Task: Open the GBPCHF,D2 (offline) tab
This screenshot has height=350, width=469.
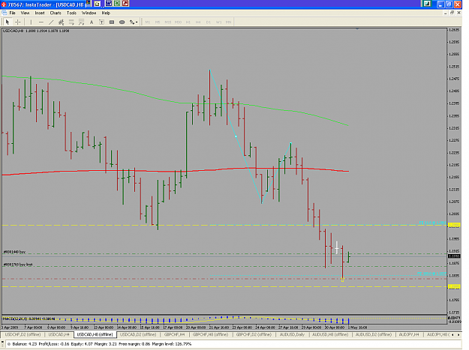Action: (x=254, y=335)
